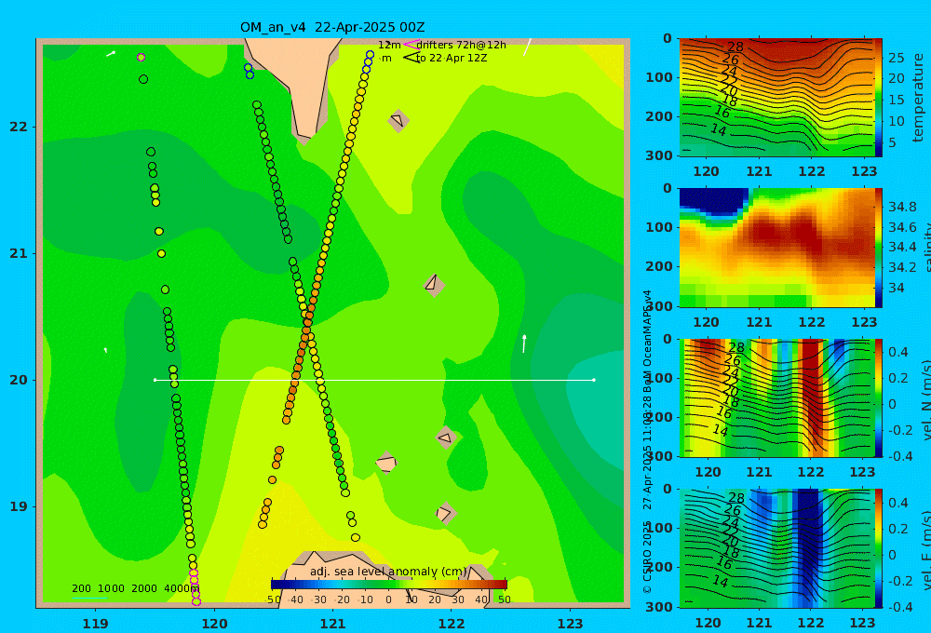Click the 'vel. N (m/s)' axis label
This screenshot has height=633, width=931.
coord(925,399)
